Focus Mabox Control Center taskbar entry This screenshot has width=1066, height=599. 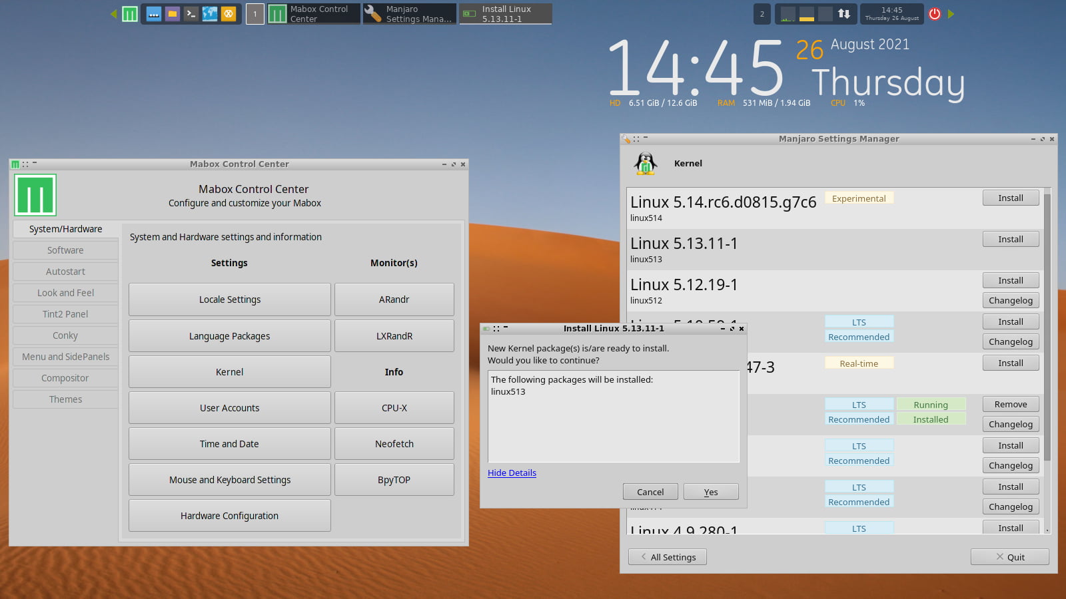[x=313, y=14]
